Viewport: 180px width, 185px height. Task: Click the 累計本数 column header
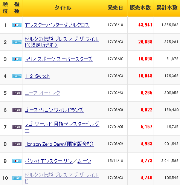tap(167, 8)
